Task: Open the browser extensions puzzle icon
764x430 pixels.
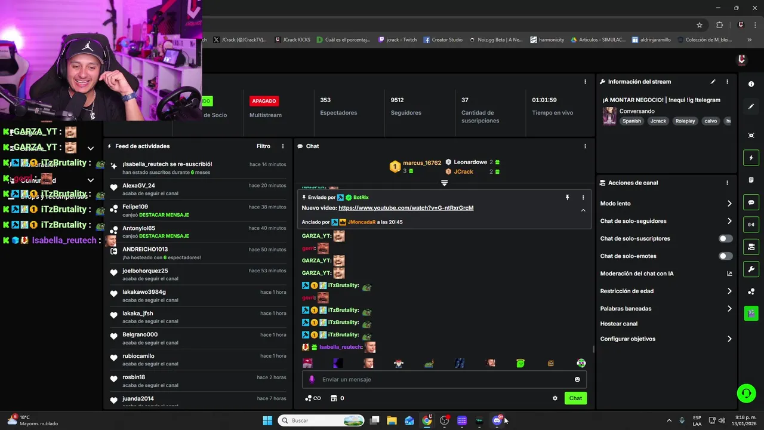Action: coord(719,25)
